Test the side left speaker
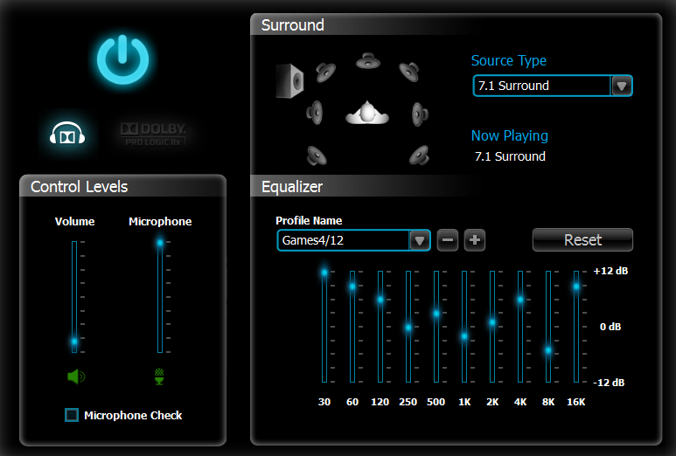 [314, 113]
